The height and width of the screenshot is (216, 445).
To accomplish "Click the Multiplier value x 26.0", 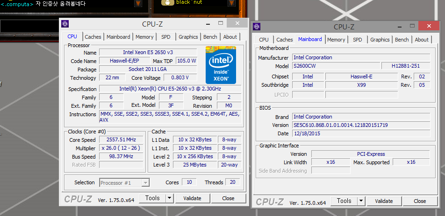I will tap(121, 148).
